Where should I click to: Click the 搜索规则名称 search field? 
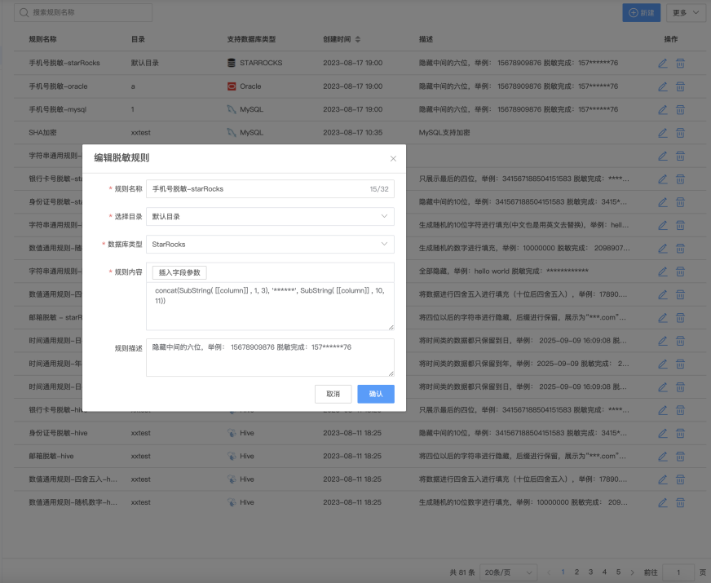tap(83, 13)
